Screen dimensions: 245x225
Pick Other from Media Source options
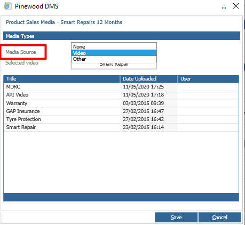tap(114, 59)
